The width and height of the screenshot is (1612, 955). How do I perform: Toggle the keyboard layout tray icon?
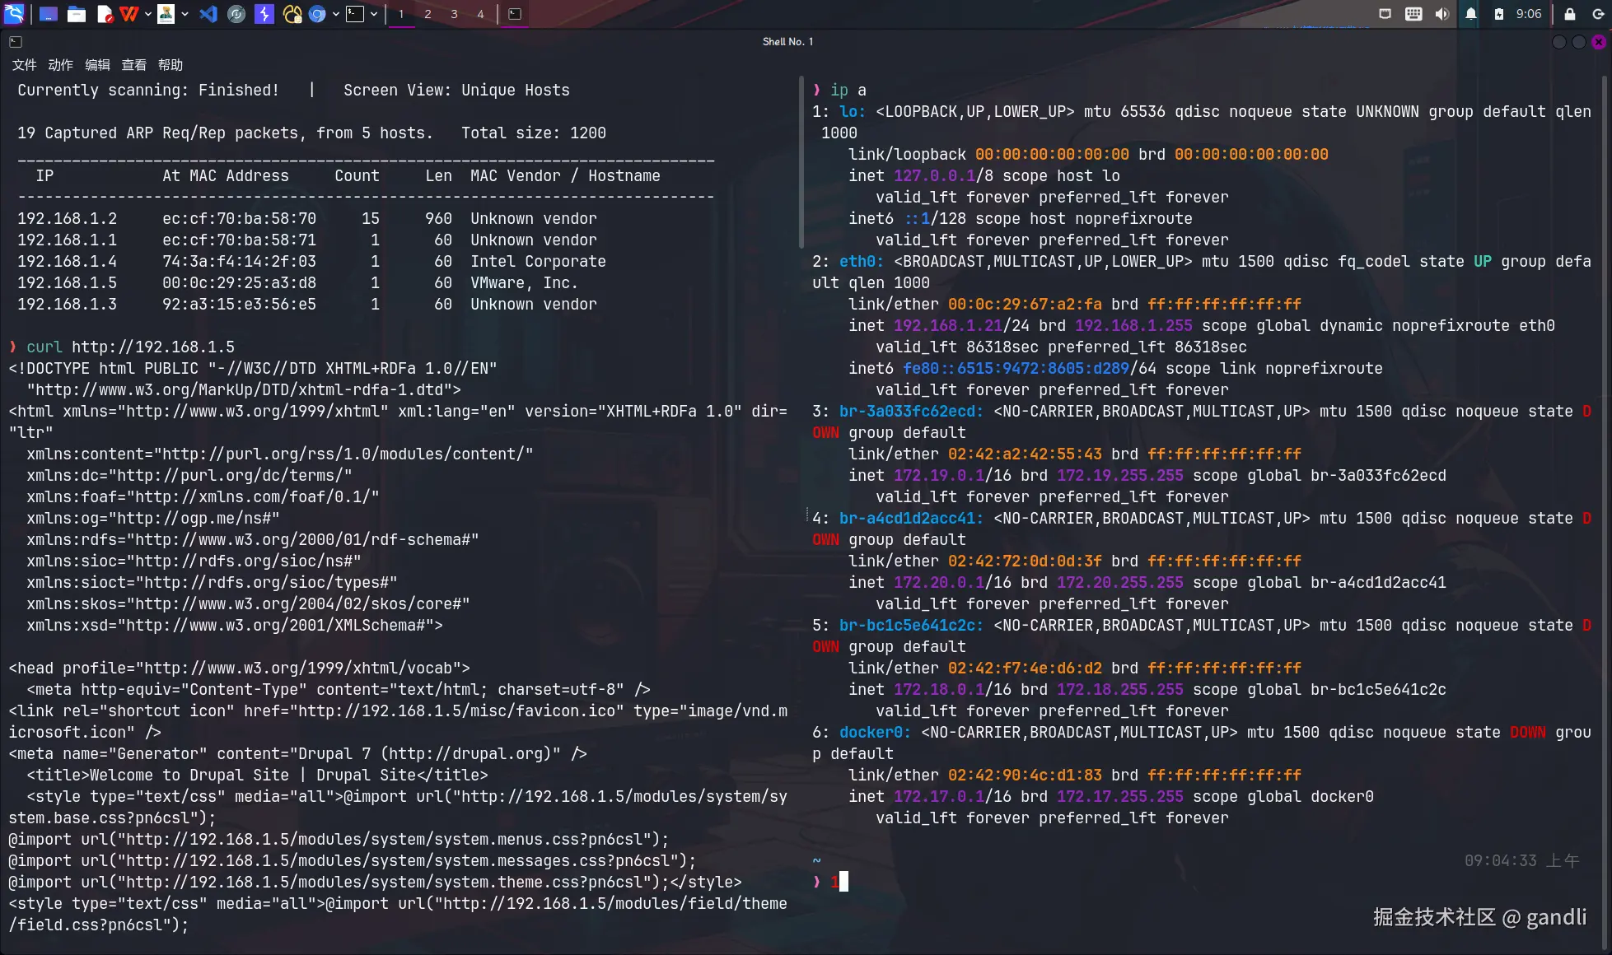point(1413,14)
